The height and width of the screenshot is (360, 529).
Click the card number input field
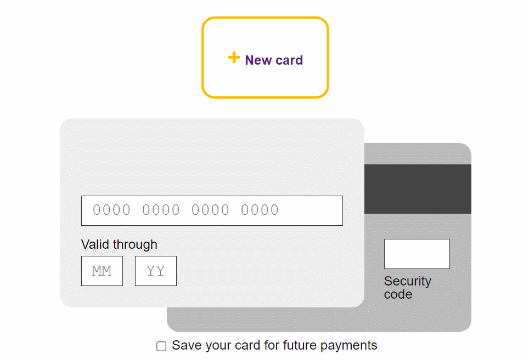tap(212, 210)
